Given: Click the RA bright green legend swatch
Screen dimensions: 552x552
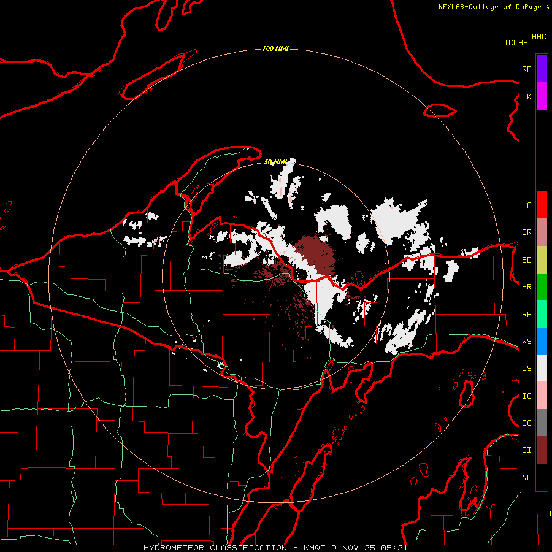Looking at the screenshot, I should [x=542, y=314].
